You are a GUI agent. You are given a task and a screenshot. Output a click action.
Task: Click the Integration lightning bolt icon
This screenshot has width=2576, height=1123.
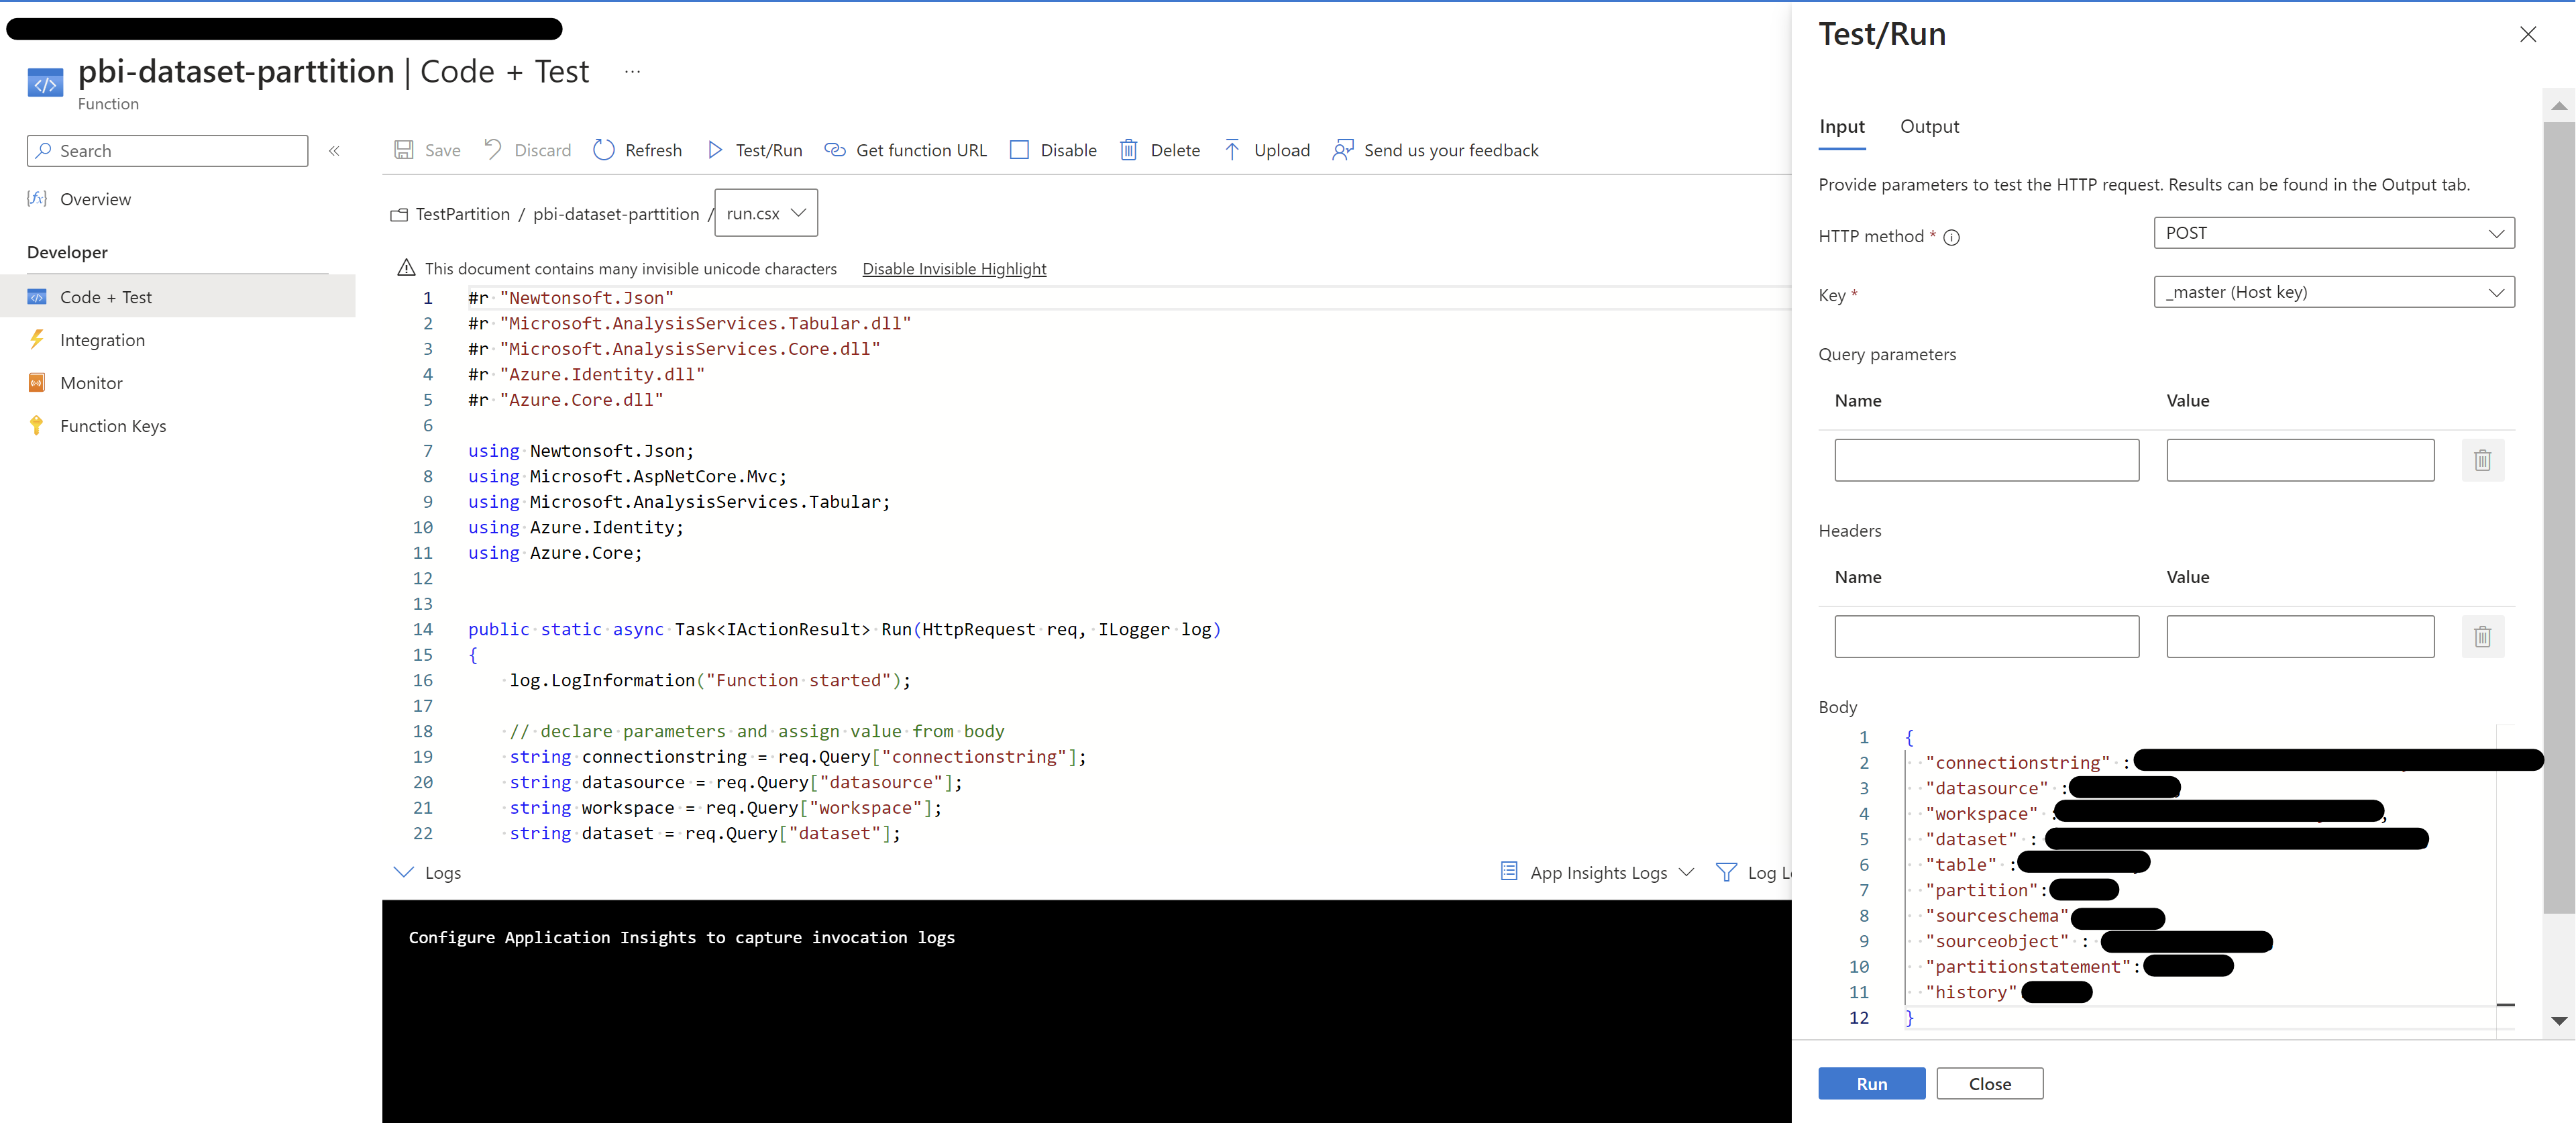pos(37,339)
